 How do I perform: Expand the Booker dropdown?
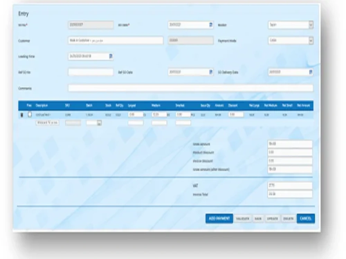pyautogui.click(x=311, y=25)
